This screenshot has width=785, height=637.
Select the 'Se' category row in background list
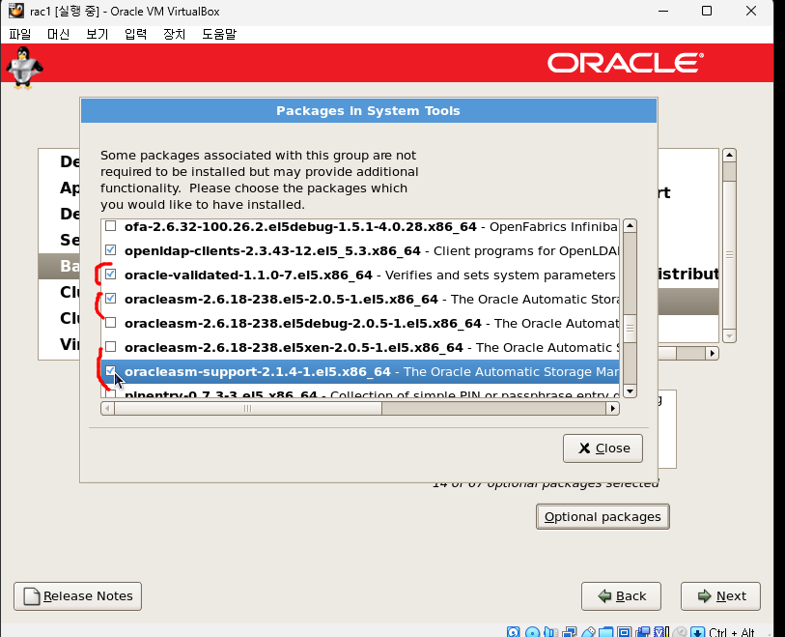pos(59,240)
